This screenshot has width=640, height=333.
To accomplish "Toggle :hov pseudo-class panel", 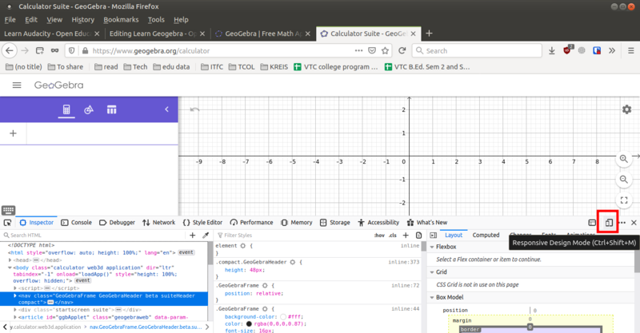I will [379, 236].
